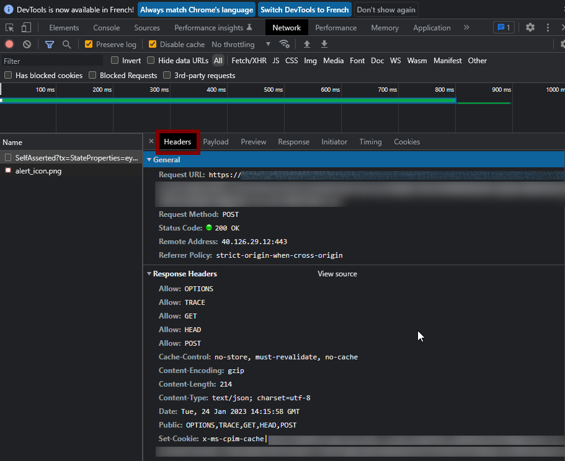Open DevTools settings gear

[x=530, y=27]
